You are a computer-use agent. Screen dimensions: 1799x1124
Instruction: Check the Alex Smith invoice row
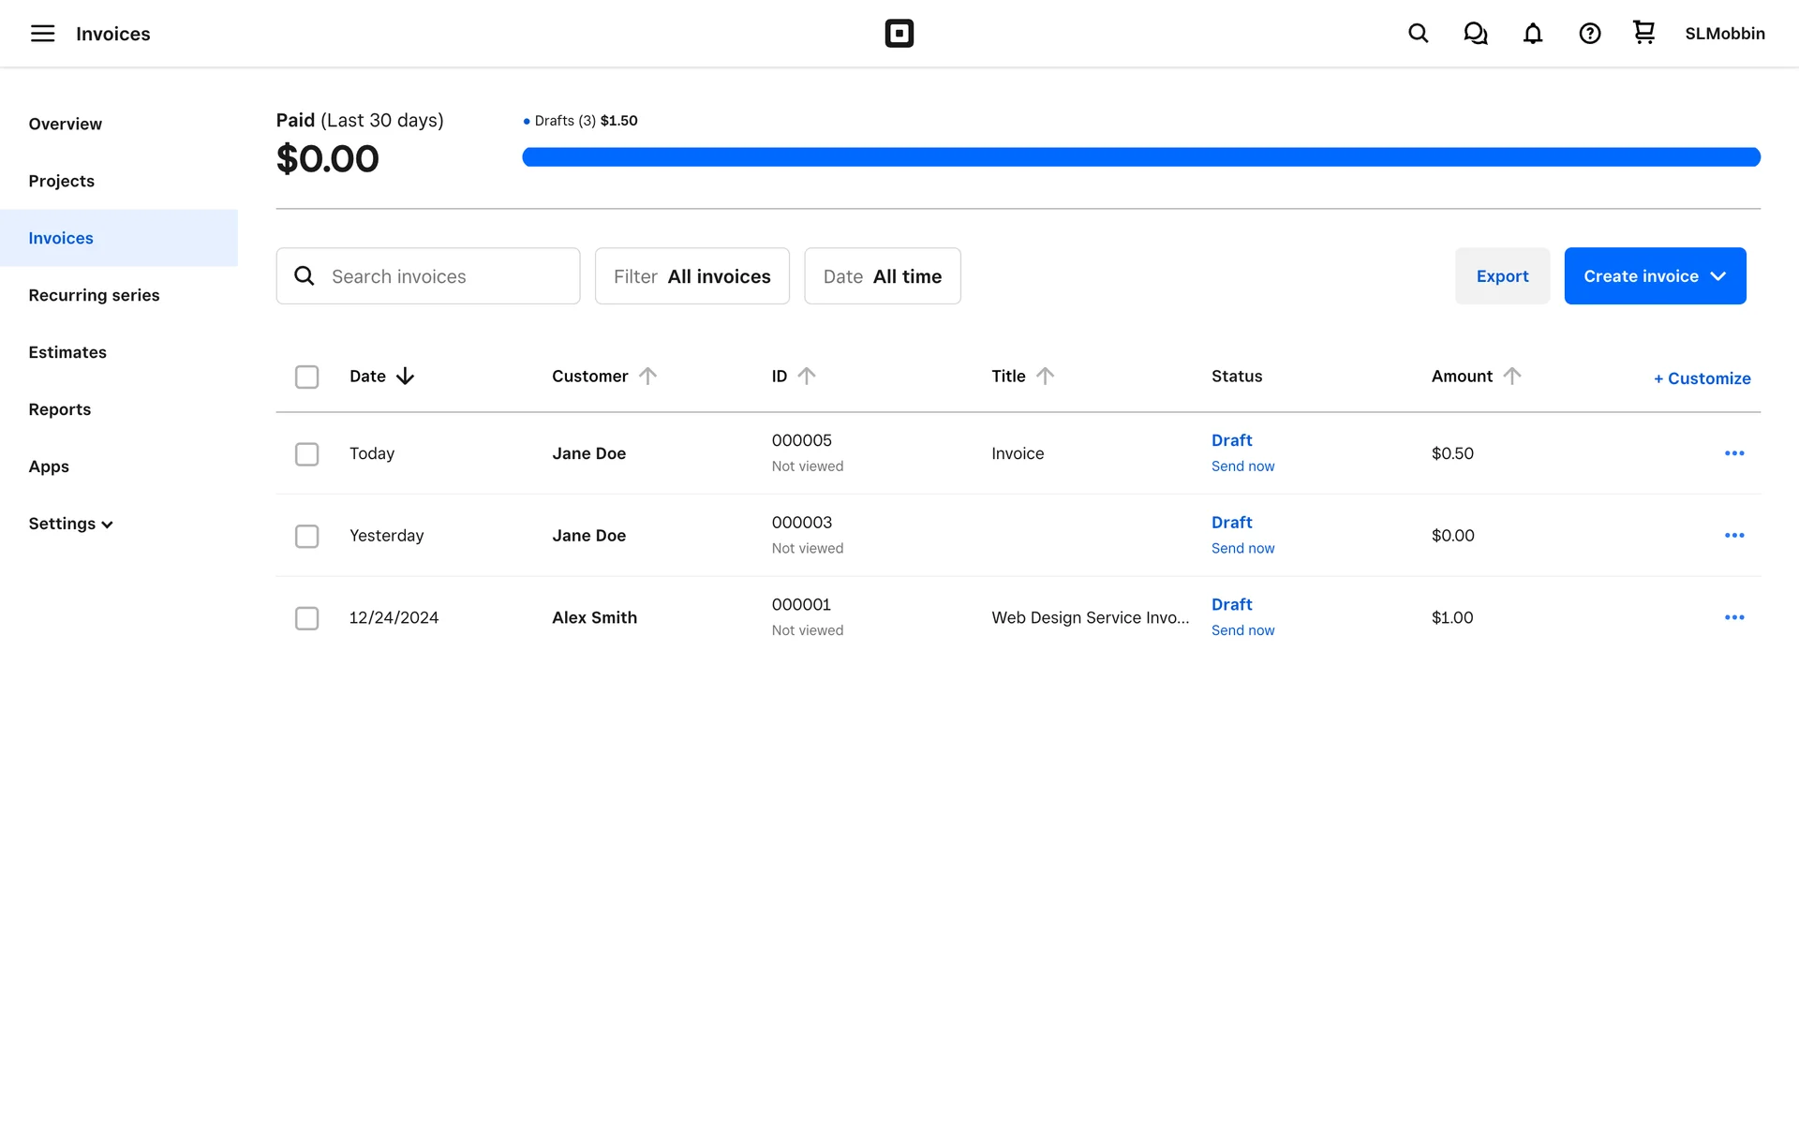click(x=306, y=618)
